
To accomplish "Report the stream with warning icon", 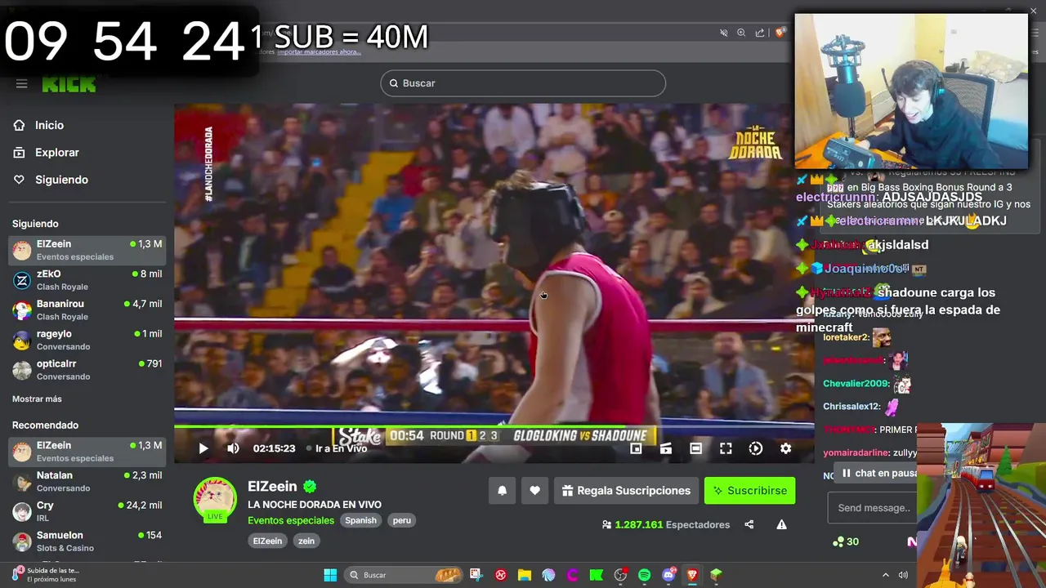I will click(781, 524).
